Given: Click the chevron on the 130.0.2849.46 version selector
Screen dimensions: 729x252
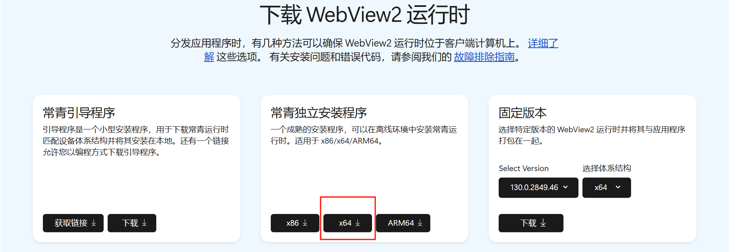Looking at the screenshot, I should click(x=565, y=187).
